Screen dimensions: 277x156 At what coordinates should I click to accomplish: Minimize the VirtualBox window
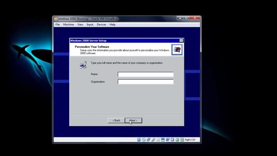coord(180,18)
